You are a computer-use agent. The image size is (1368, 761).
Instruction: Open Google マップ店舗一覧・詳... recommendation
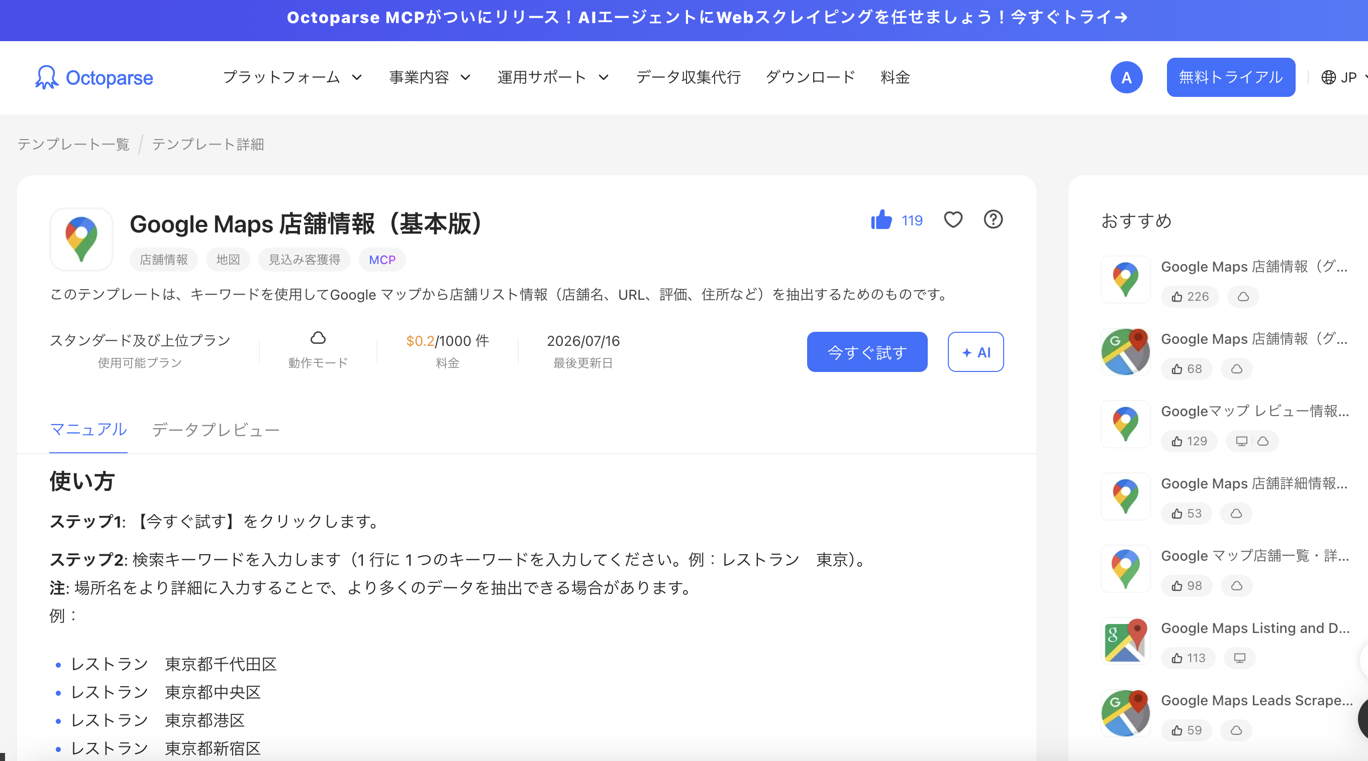tap(1255, 556)
